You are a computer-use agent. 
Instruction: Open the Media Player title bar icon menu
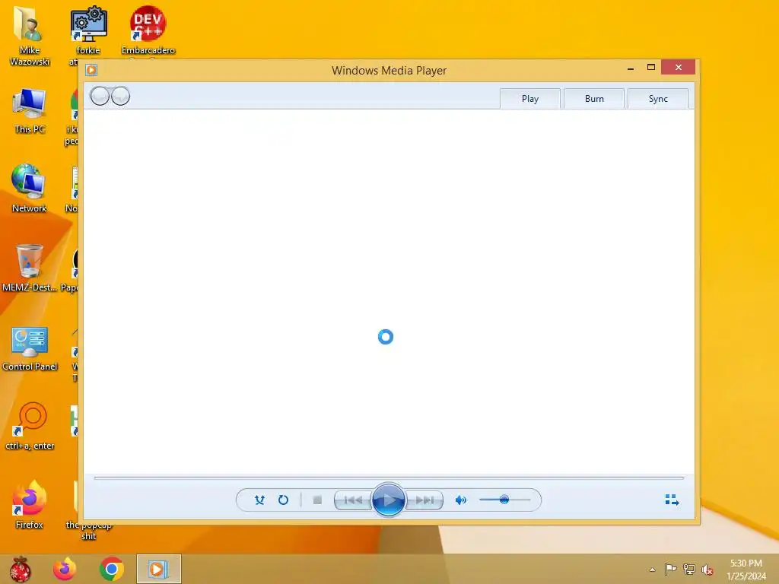coord(91,70)
